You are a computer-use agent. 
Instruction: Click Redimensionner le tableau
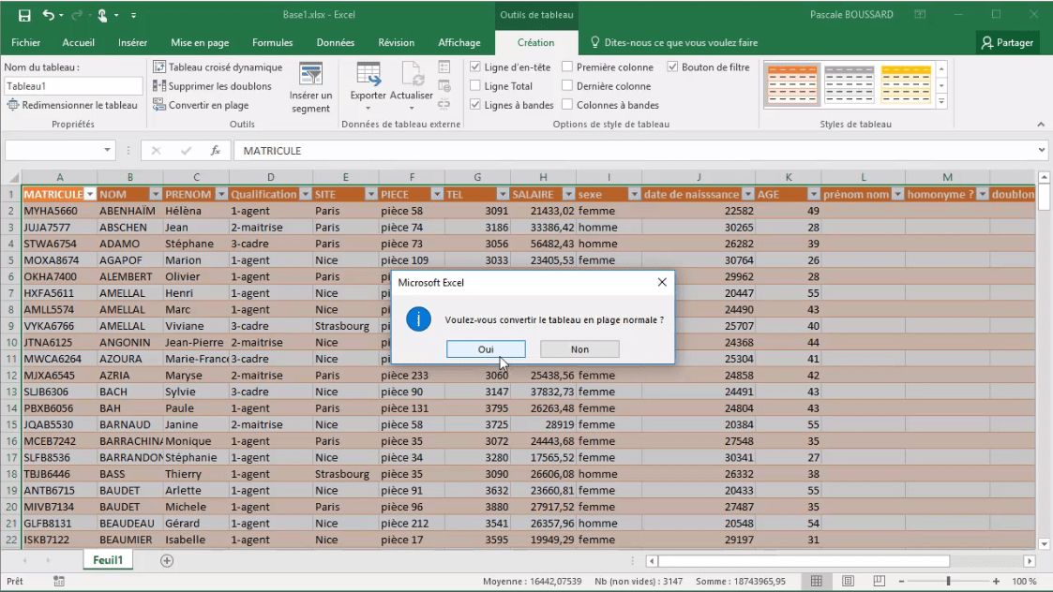pos(72,105)
